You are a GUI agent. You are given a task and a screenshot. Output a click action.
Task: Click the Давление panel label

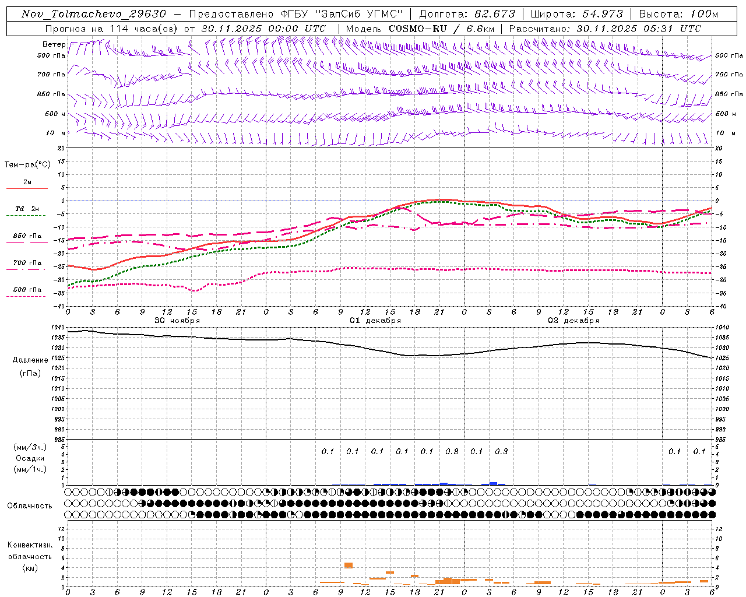click(x=30, y=360)
